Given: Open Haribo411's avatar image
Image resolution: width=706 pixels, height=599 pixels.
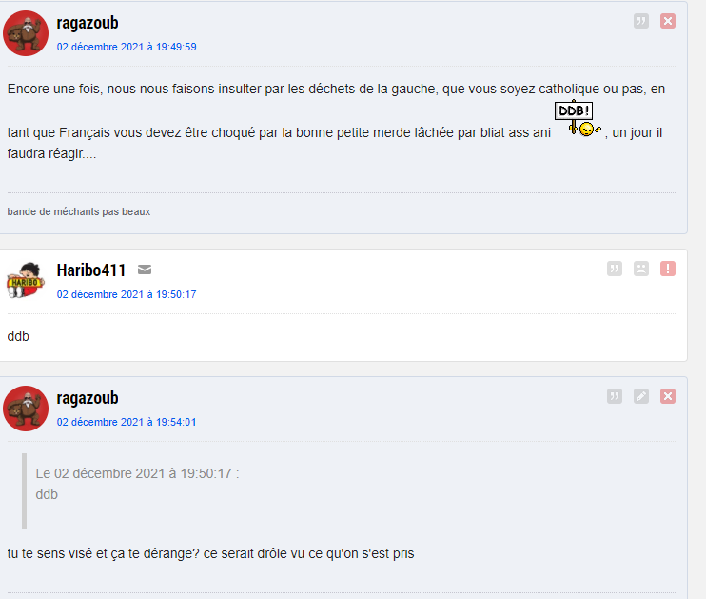Looking at the screenshot, I should click(x=26, y=280).
